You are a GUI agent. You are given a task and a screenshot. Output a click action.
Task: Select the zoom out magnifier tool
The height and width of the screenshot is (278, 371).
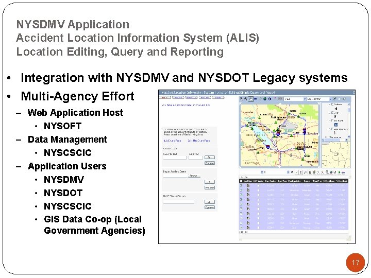click(246, 99)
